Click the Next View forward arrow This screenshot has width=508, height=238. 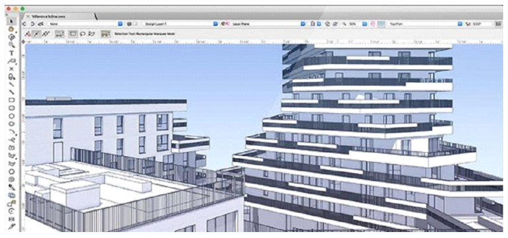[x=32, y=24]
